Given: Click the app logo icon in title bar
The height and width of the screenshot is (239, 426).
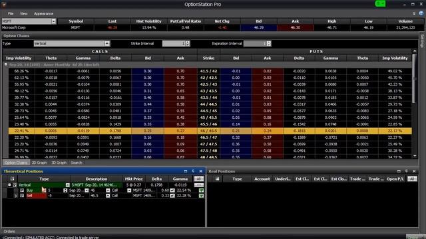Looking at the screenshot, I should 3,4.
